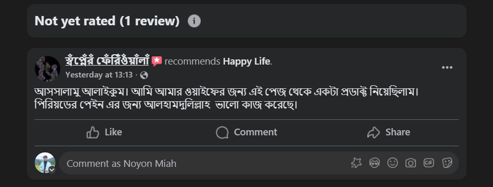Attach a photo using the camera icon

pyautogui.click(x=411, y=163)
